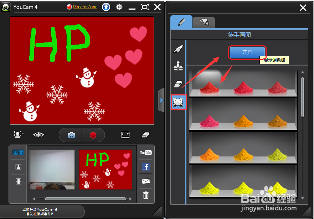The width and height of the screenshot is (314, 219).
Task: Select the eraser tool in drawing panel
Action: pos(178,84)
